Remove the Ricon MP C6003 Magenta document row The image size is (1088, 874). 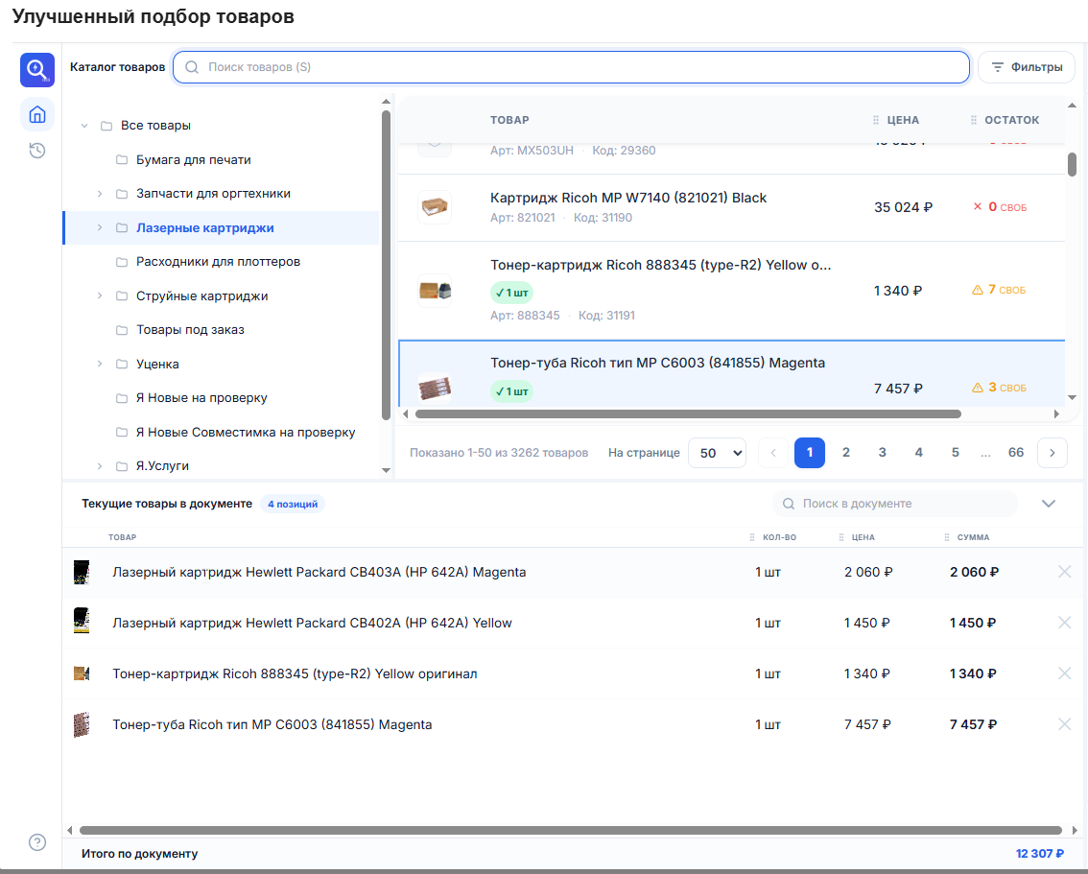(x=1064, y=724)
